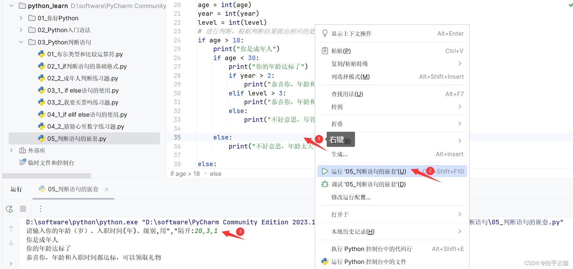Collapse the 03_Python判断语句 folder

21,42
